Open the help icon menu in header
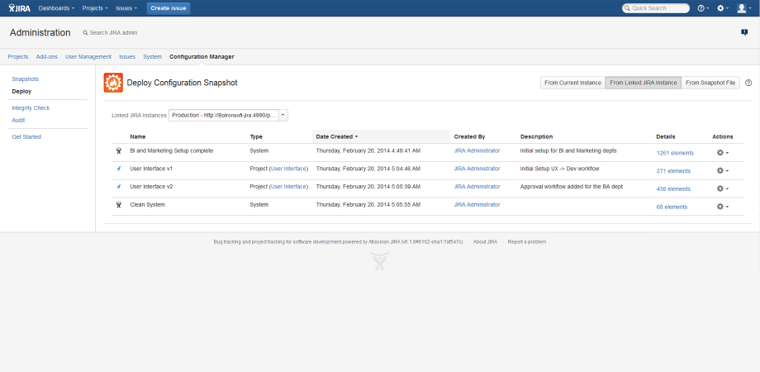 tap(703, 8)
